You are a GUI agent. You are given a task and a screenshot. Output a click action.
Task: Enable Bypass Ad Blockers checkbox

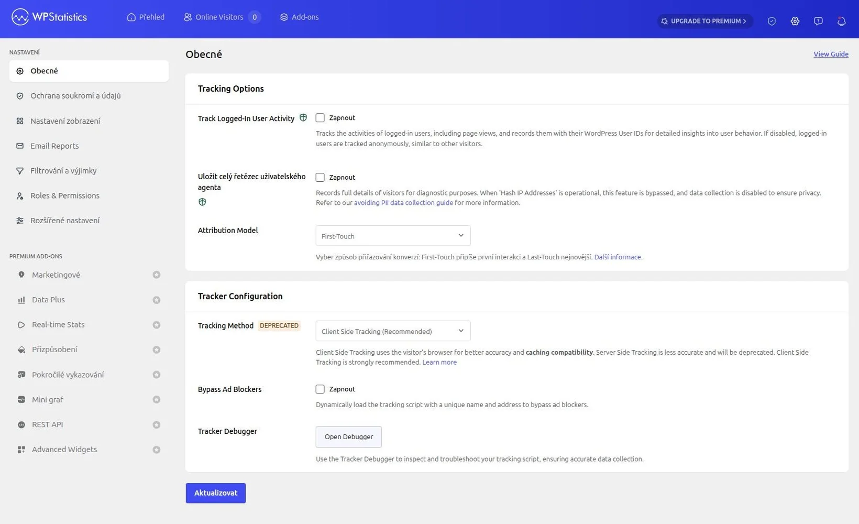[320, 389]
